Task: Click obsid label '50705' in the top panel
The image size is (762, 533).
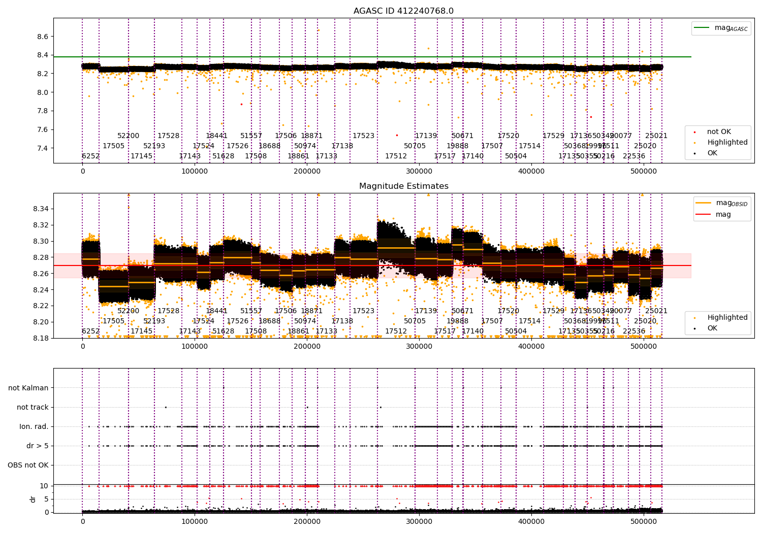Action: click(x=415, y=146)
